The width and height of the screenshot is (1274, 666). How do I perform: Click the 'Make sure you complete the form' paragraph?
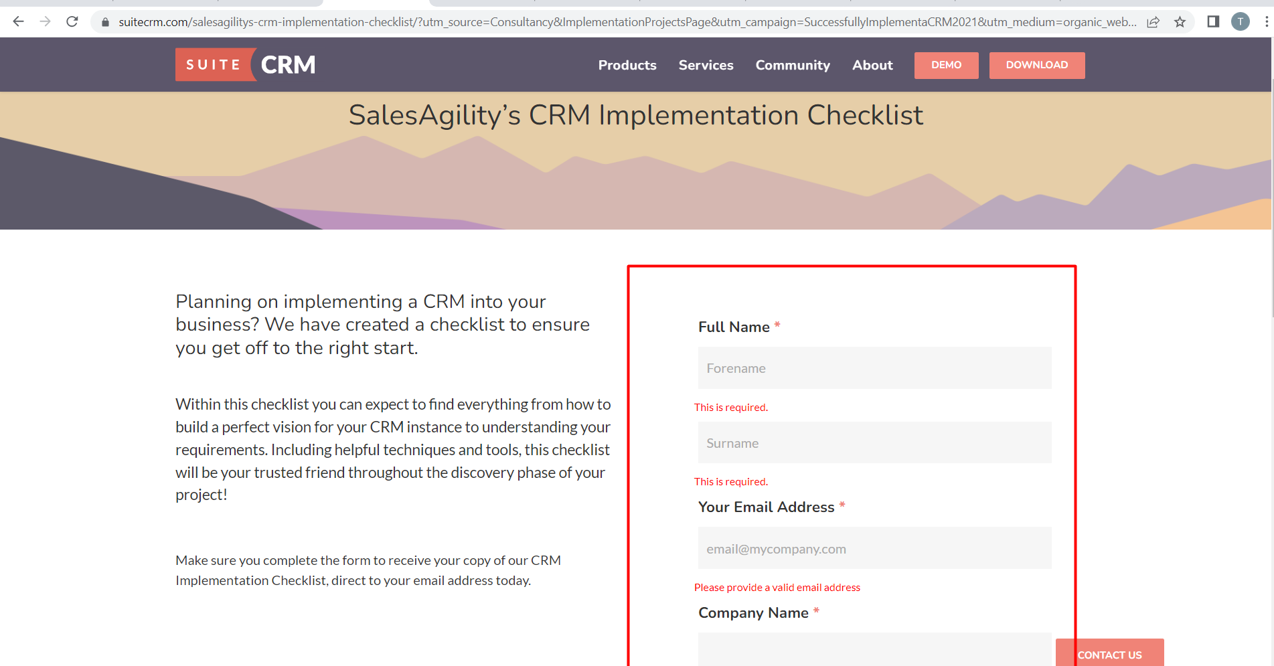368,570
